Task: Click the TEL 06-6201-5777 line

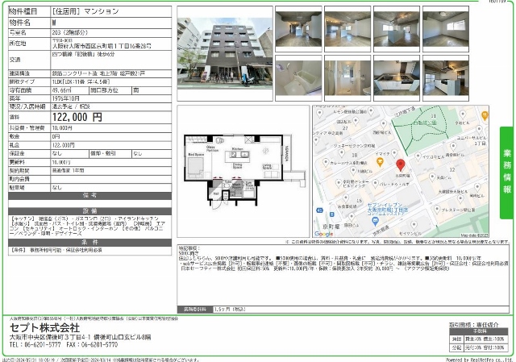Action: (x=35, y=345)
